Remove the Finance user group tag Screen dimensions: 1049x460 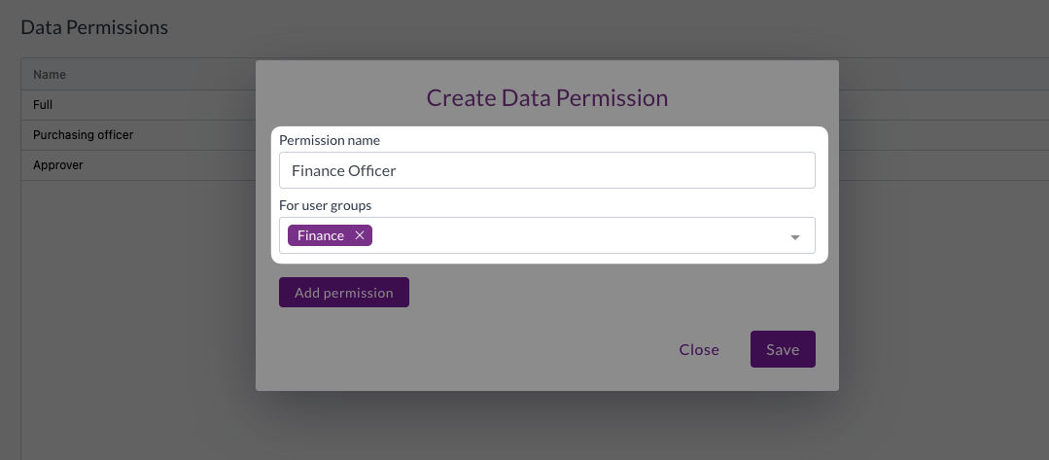tap(360, 235)
